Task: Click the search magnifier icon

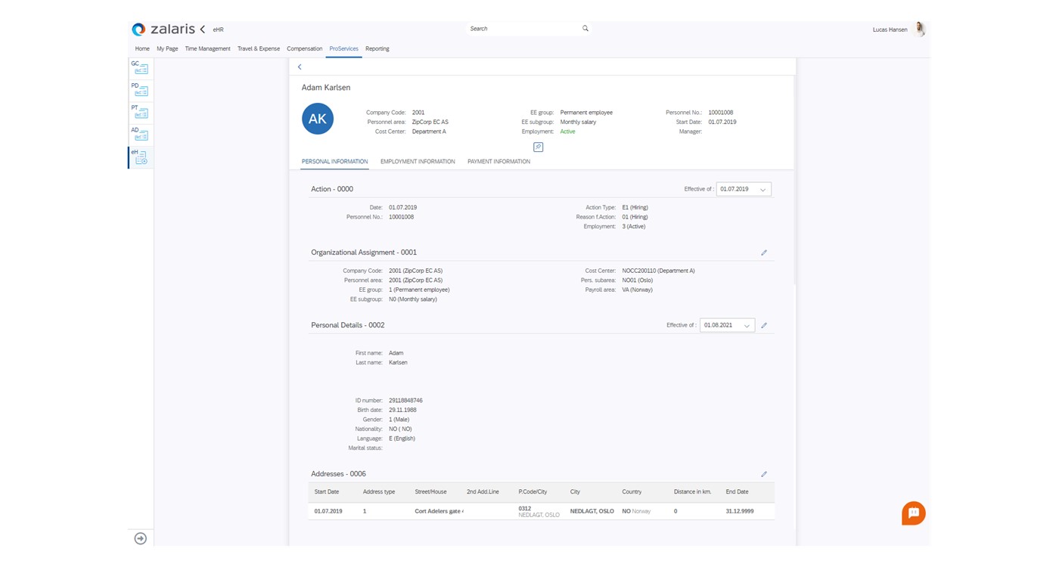Action: (x=585, y=29)
